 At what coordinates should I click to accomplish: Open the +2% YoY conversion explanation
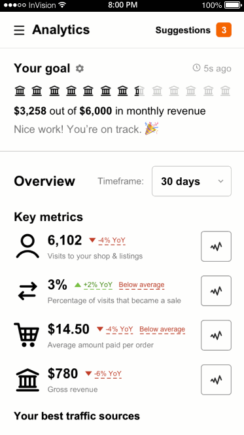coord(98,285)
